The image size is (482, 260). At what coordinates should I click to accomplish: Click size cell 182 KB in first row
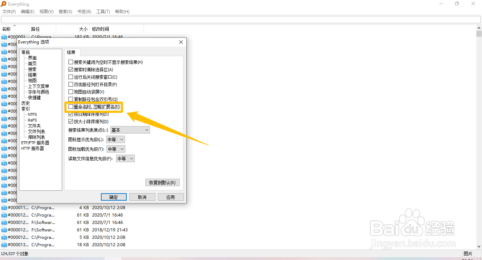82,37
